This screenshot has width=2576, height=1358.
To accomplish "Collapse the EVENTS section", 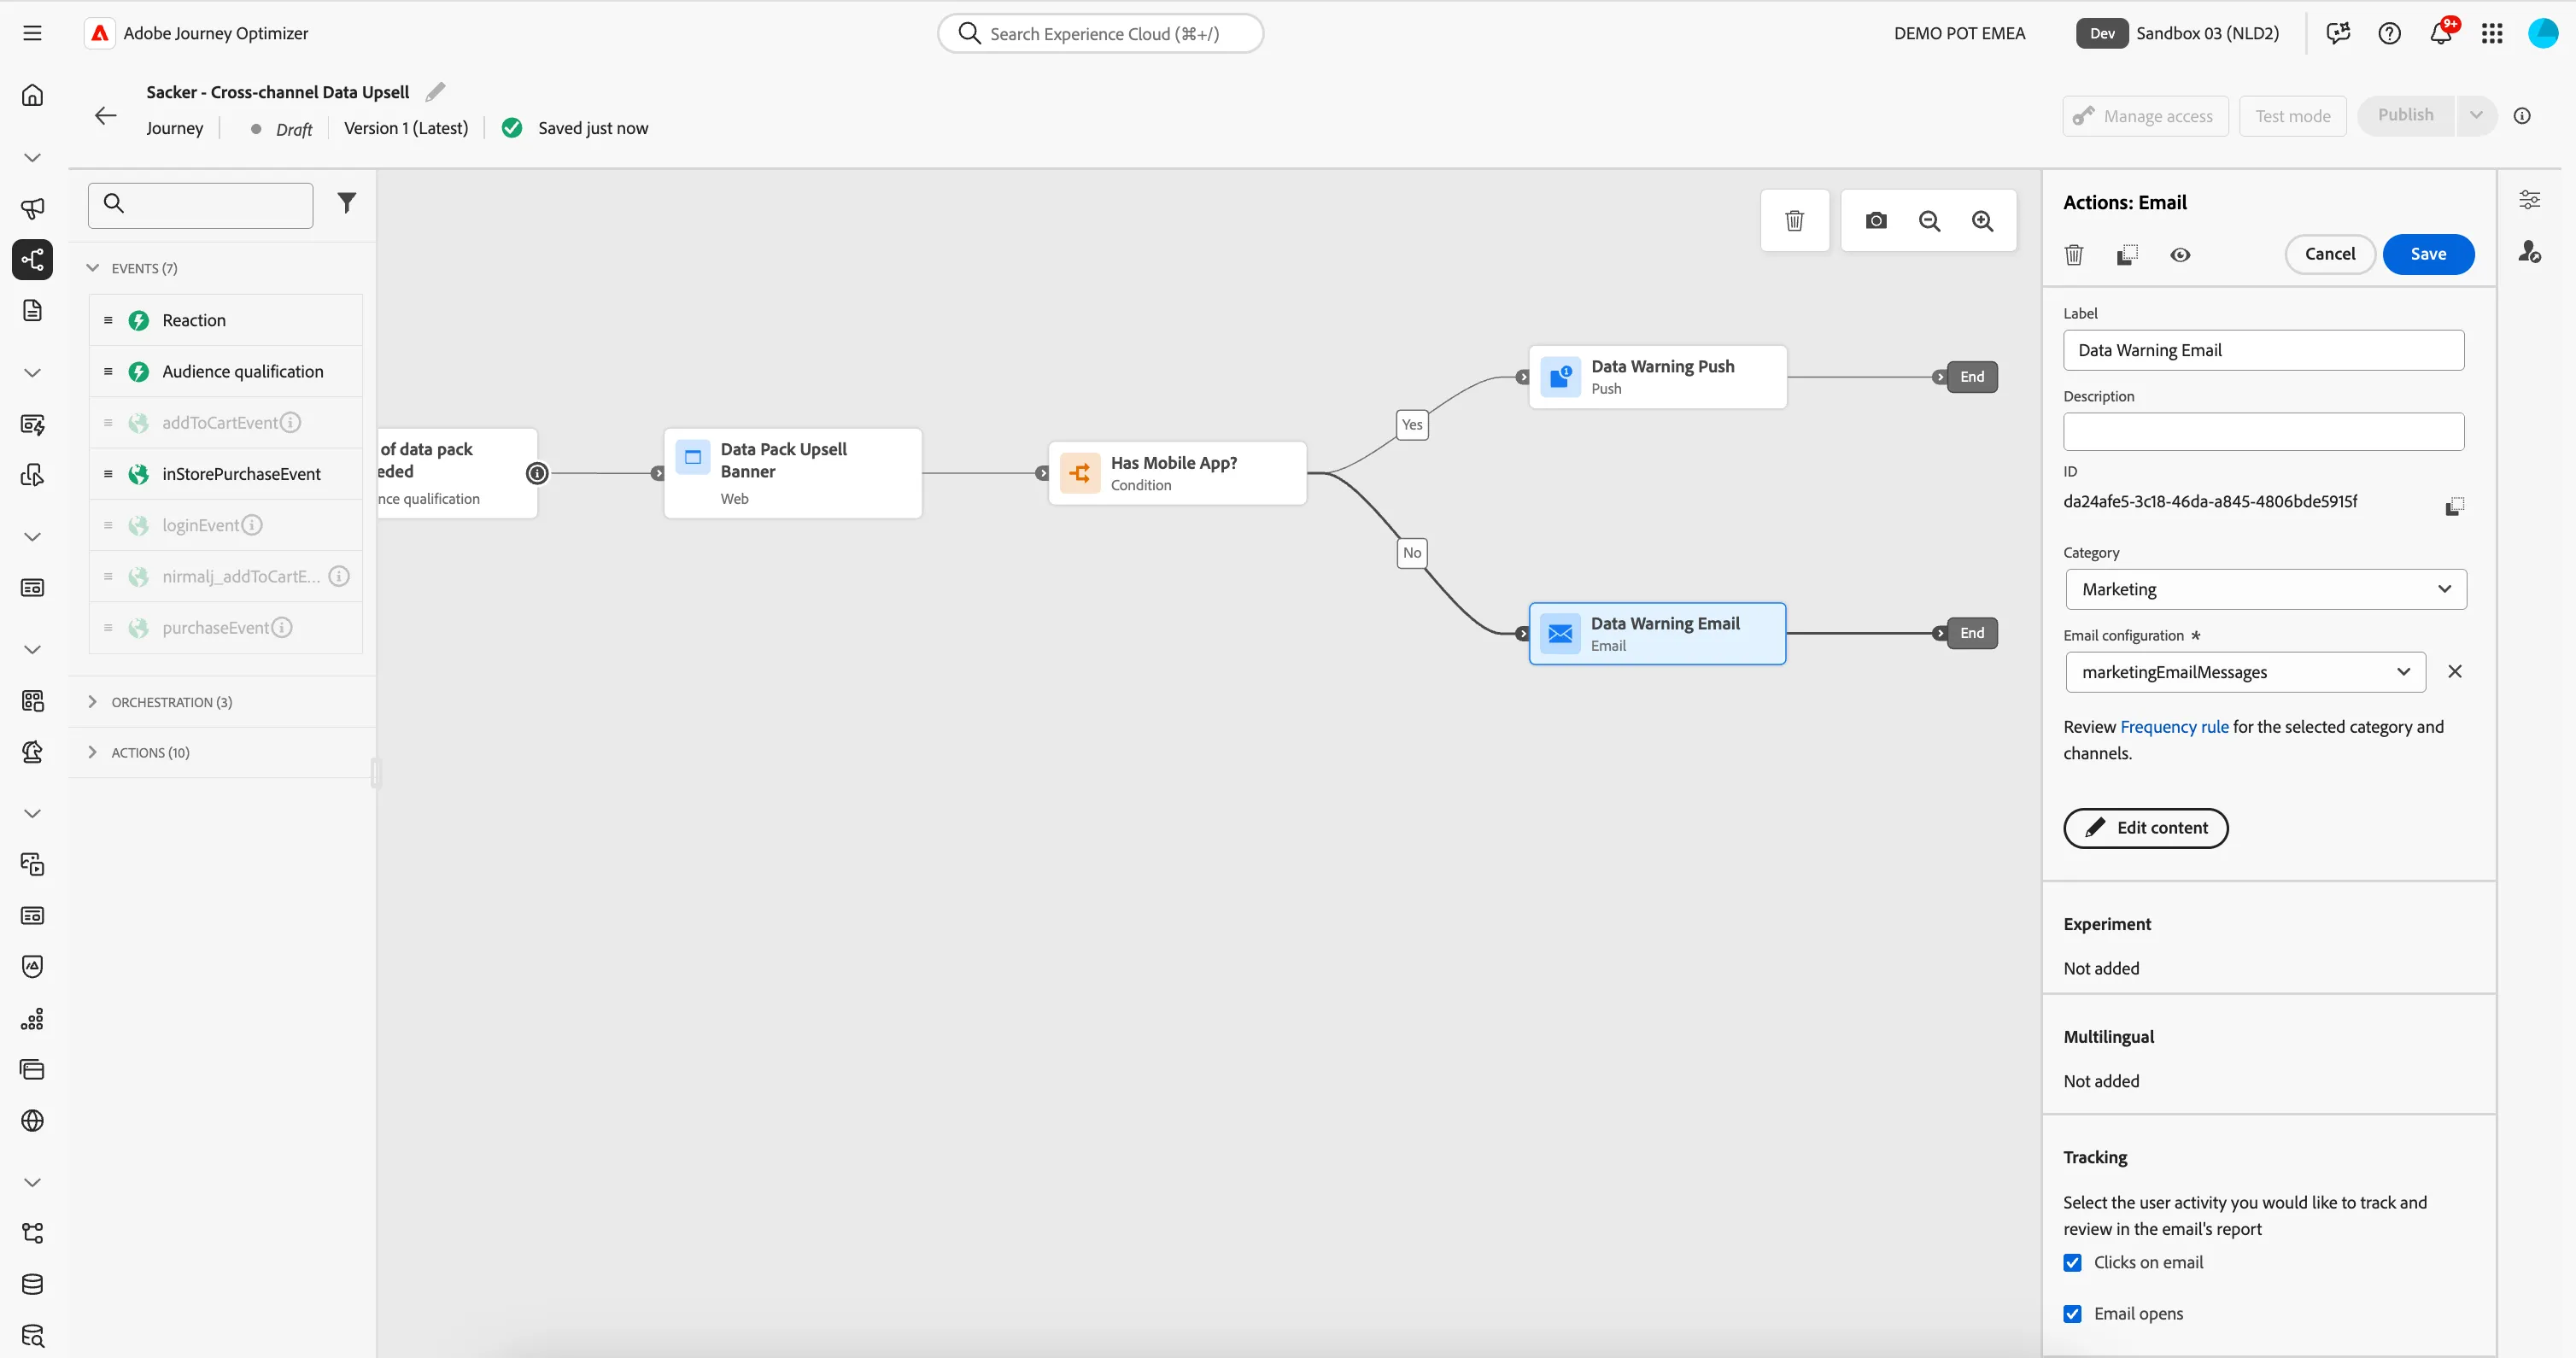I will (x=92, y=268).
